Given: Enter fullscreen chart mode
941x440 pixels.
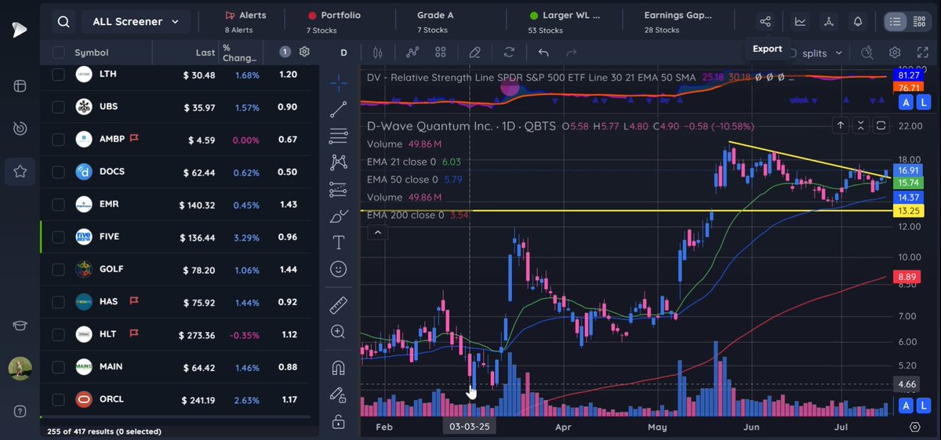Looking at the screenshot, I should click(923, 53).
